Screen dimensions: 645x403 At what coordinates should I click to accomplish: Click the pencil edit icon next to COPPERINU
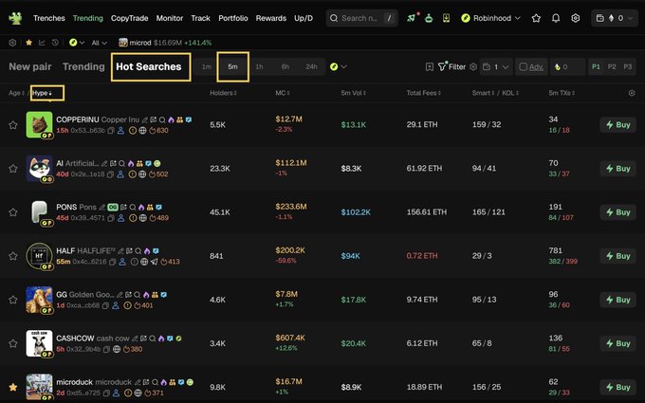(145, 119)
